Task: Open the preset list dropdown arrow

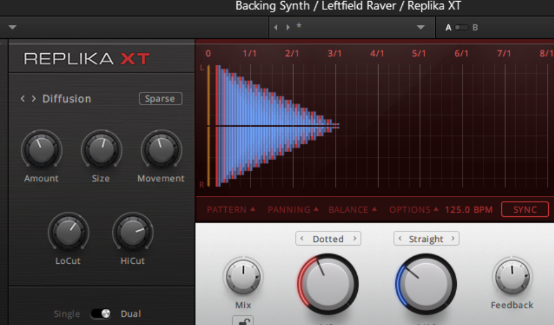Action: pyautogui.click(x=420, y=27)
